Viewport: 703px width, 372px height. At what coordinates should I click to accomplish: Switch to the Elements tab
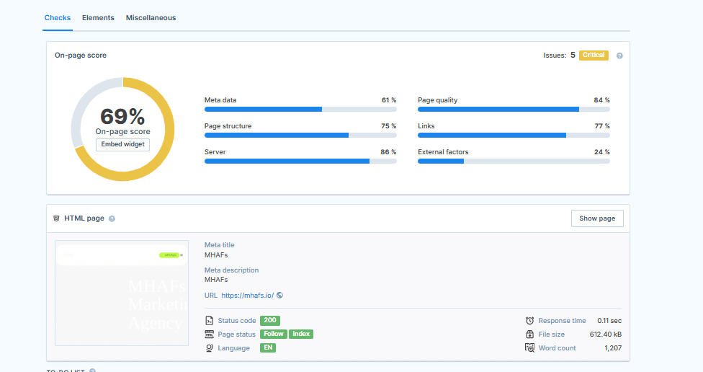98,18
